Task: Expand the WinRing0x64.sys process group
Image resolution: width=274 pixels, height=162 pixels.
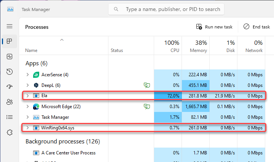Action: (28, 128)
